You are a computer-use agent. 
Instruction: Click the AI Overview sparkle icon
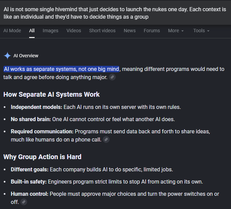tap(7, 56)
